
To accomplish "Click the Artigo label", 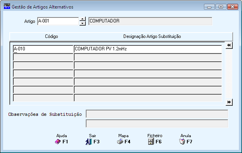I will click(x=29, y=21).
